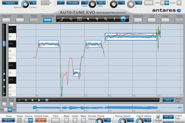Click the horizontal zoom minus icon
The width and height of the screenshot is (185, 123).
point(19,100)
